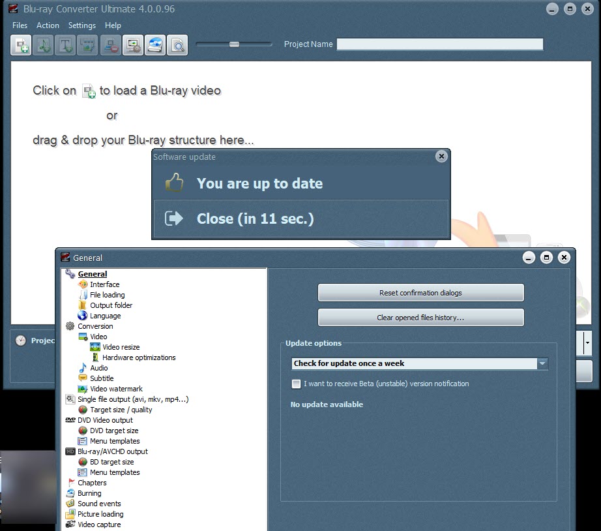The height and width of the screenshot is (531, 601).
Task: Click Clear opened files history button
Action: tap(421, 317)
